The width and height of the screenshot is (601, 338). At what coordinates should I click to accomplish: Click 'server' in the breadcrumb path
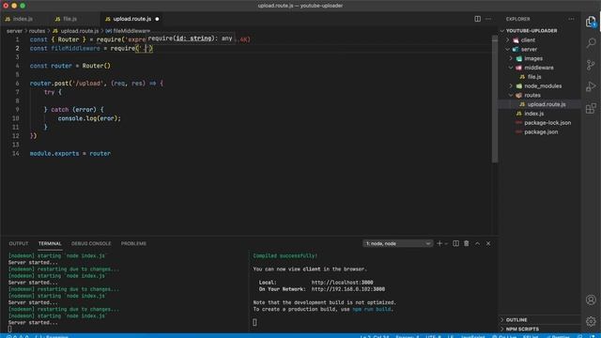coord(15,31)
